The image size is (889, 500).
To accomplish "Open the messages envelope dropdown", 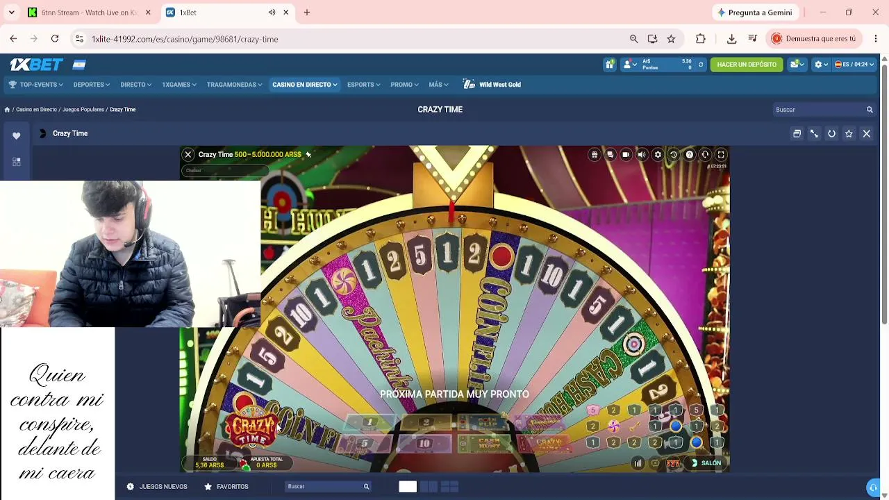I will 797,65.
